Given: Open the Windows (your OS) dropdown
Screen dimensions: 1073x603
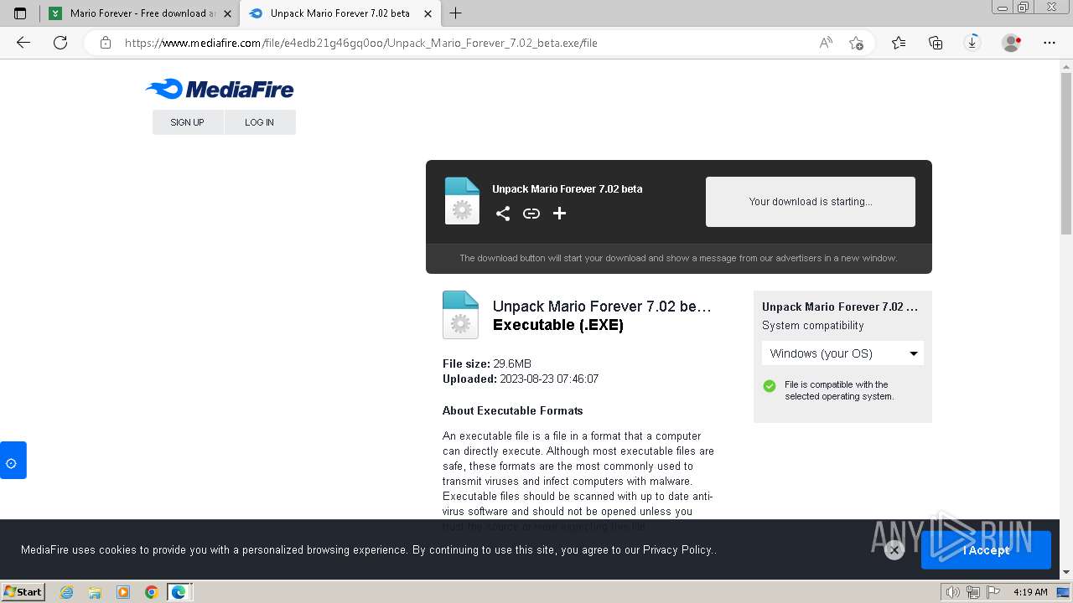Looking at the screenshot, I should pyautogui.click(x=842, y=353).
